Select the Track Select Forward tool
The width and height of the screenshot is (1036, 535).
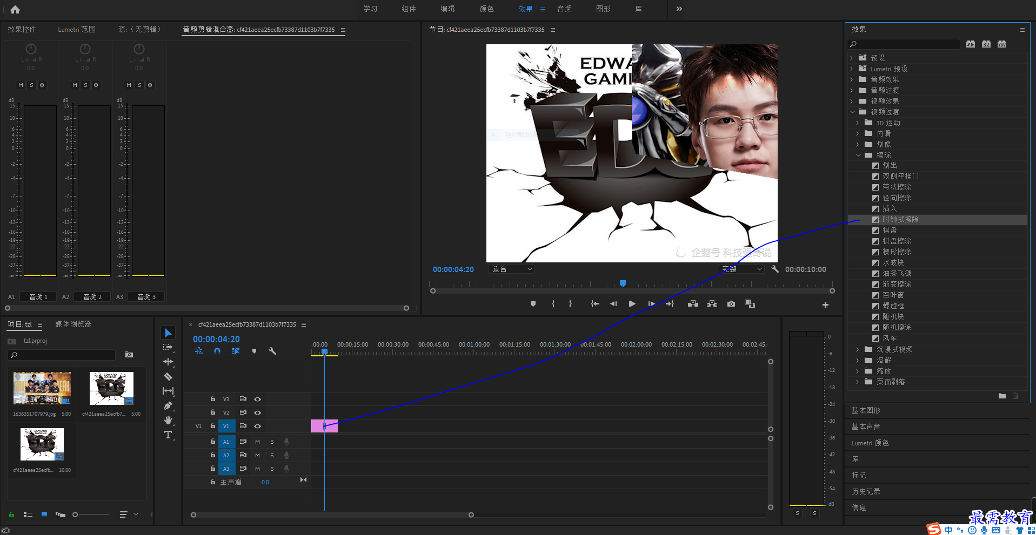pyautogui.click(x=168, y=347)
